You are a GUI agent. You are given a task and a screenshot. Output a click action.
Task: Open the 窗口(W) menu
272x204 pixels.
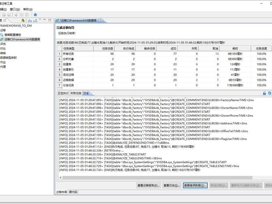pyautogui.click(x=15, y=9)
